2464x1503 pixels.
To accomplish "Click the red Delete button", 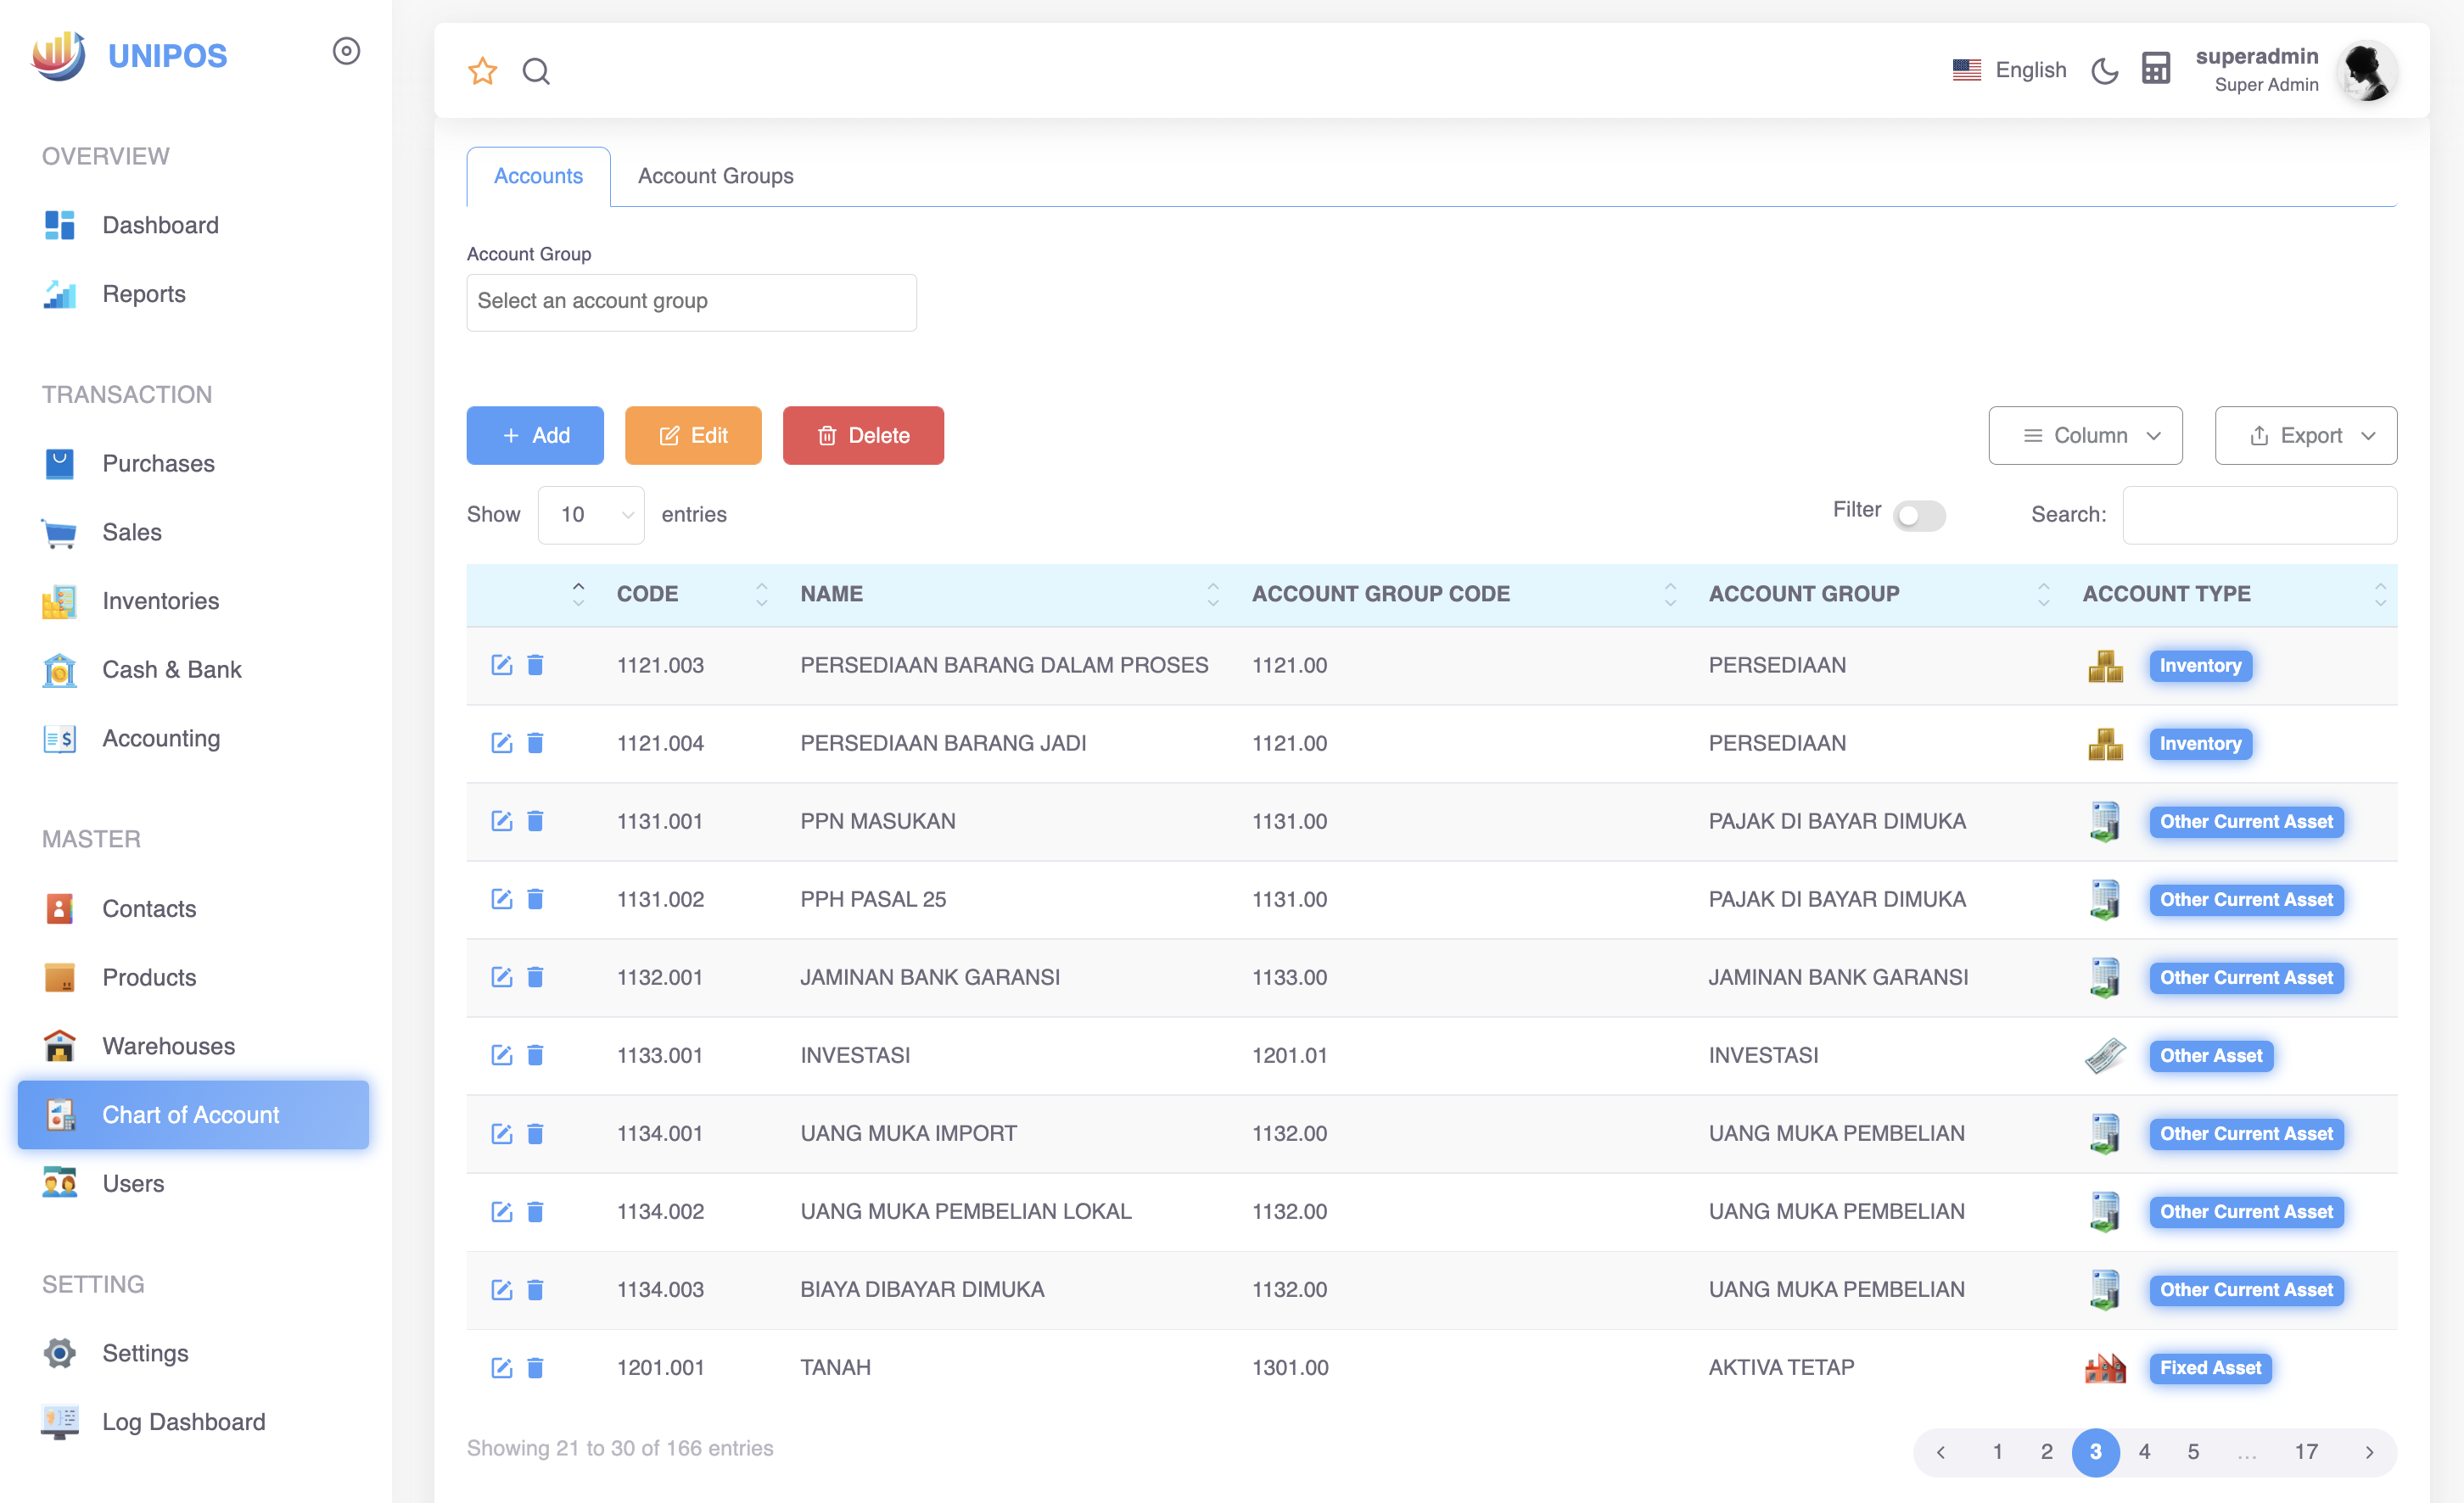I will coord(863,435).
